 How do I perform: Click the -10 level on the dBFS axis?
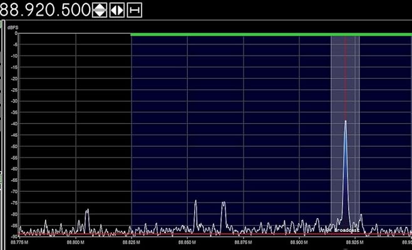coord(14,56)
